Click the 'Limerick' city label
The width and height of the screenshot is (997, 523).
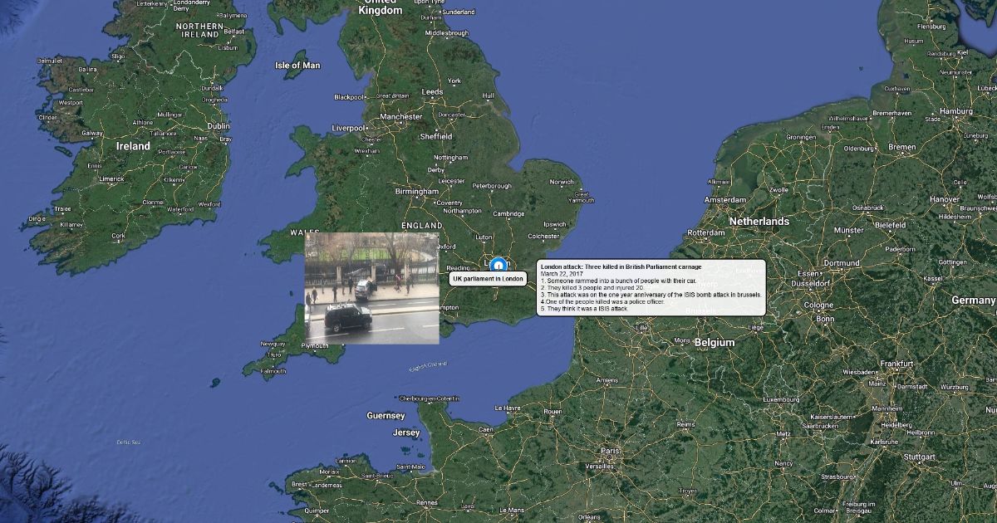111,178
